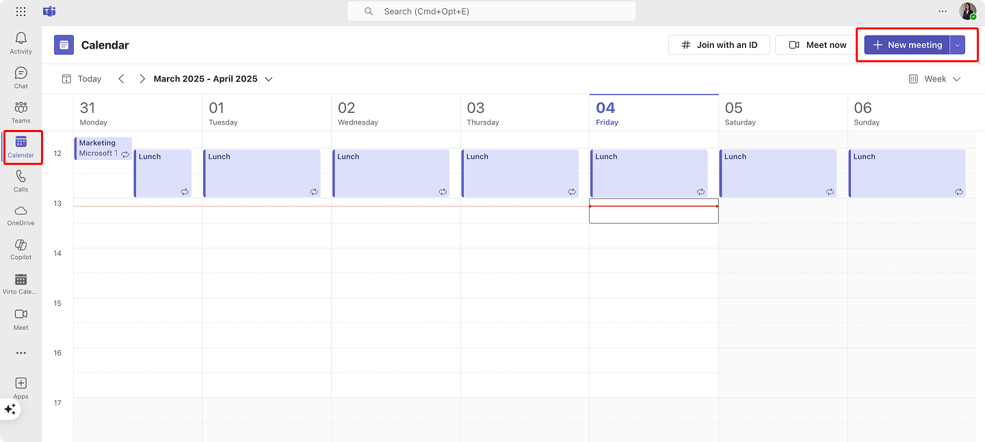The image size is (985, 442).
Task: Open the Chat section
Action: (21, 77)
